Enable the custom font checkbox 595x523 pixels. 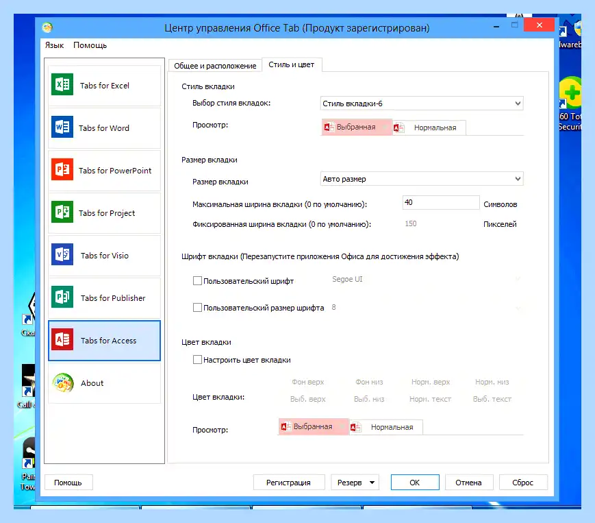[x=197, y=280]
